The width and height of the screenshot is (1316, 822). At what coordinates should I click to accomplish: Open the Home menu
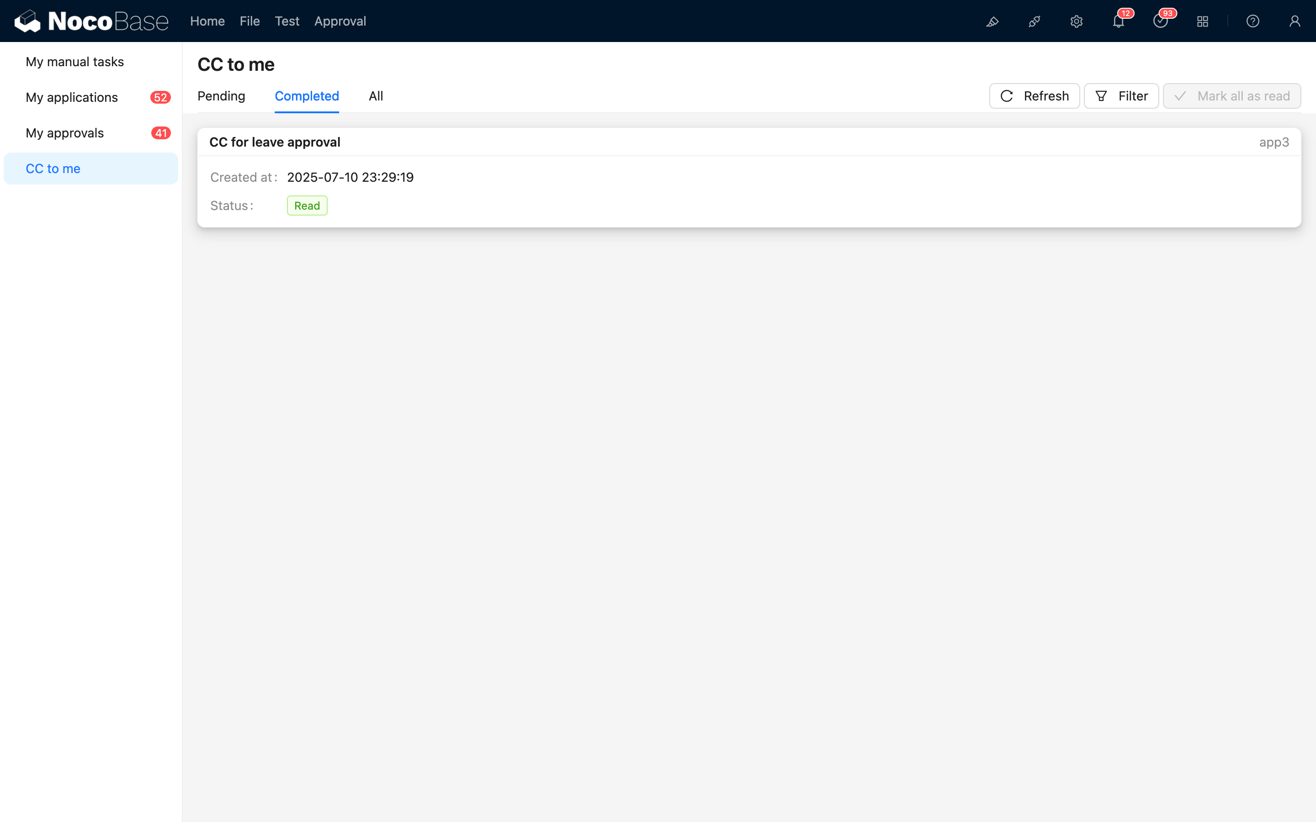pyautogui.click(x=207, y=21)
